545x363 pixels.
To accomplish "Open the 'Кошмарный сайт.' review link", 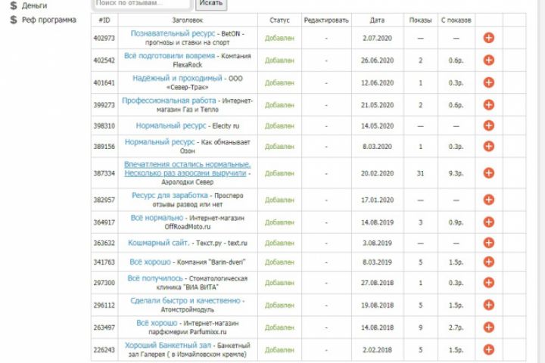I will [x=159, y=243].
